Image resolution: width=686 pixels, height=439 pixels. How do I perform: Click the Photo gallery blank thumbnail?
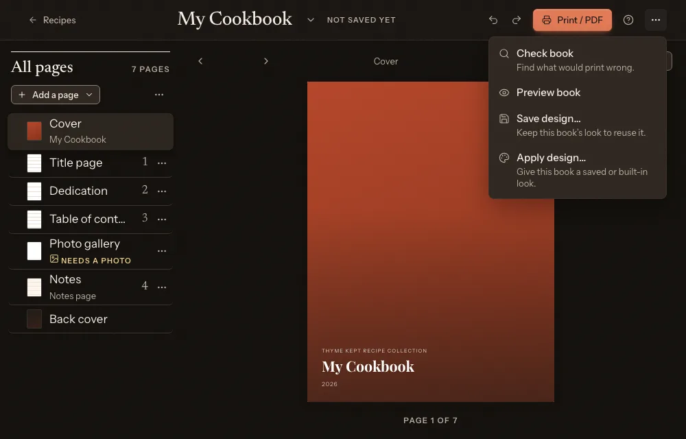pos(34,251)
